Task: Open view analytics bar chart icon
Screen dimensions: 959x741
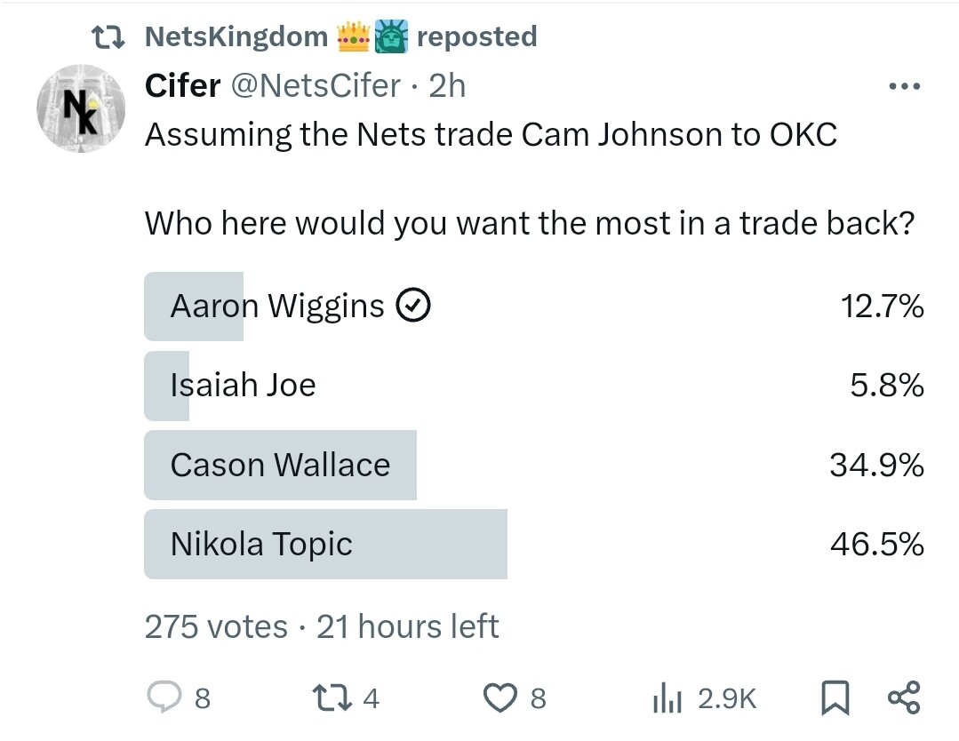Action: (x=667, y=699)
